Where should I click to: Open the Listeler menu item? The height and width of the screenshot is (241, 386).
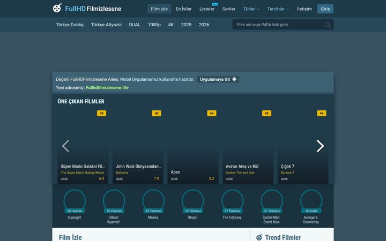(x=207, y=9)
